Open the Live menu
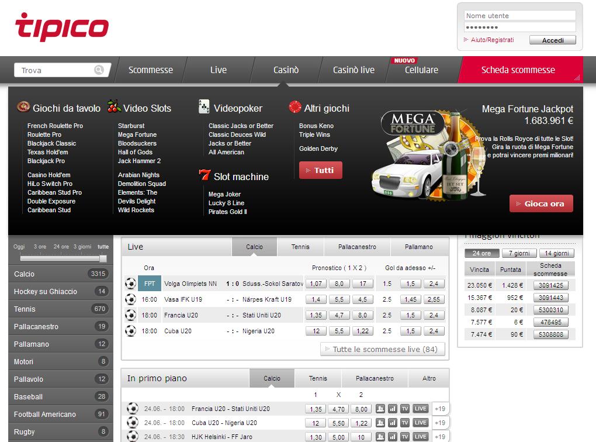The width and height of the screenshot is (596, 442). [218, 70]
